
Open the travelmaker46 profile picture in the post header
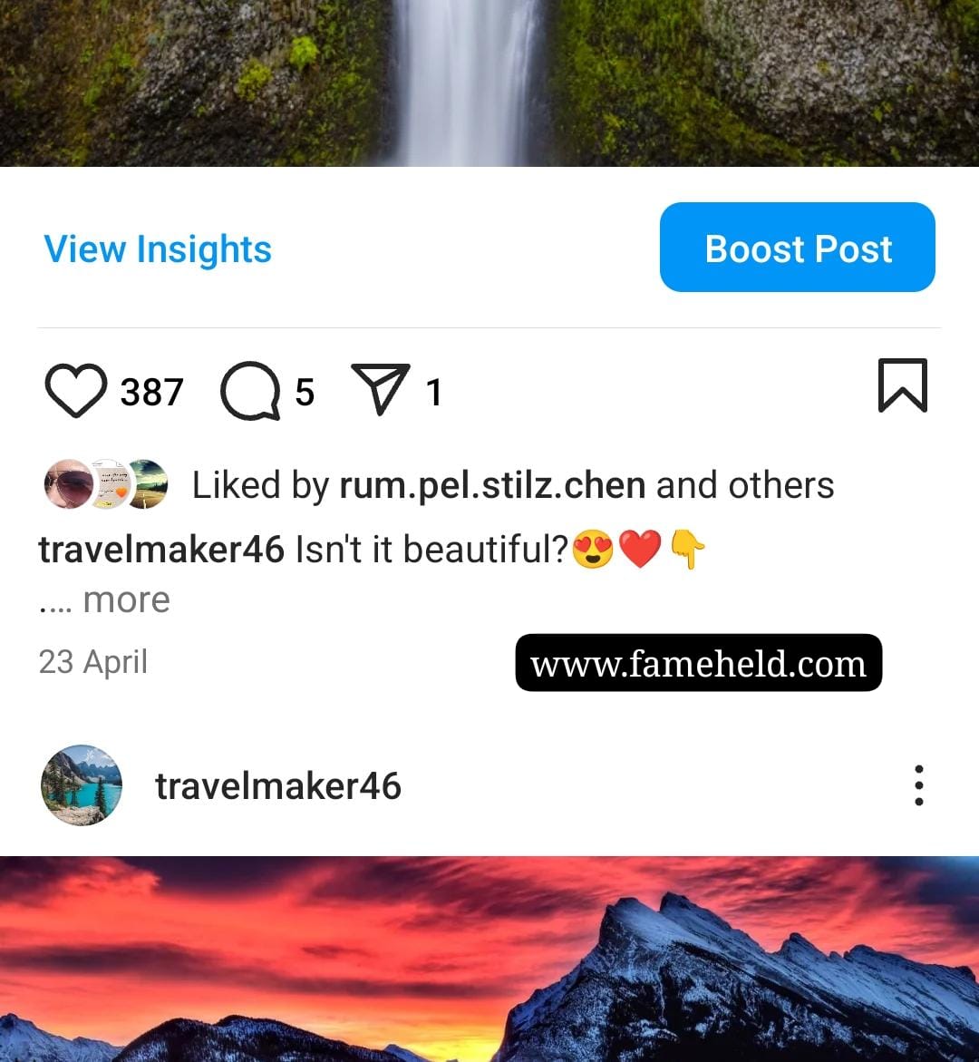click(82, 785)
